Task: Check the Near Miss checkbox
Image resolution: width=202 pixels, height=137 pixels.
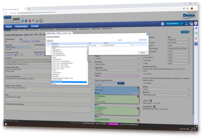Action: (x=143, y=60)
